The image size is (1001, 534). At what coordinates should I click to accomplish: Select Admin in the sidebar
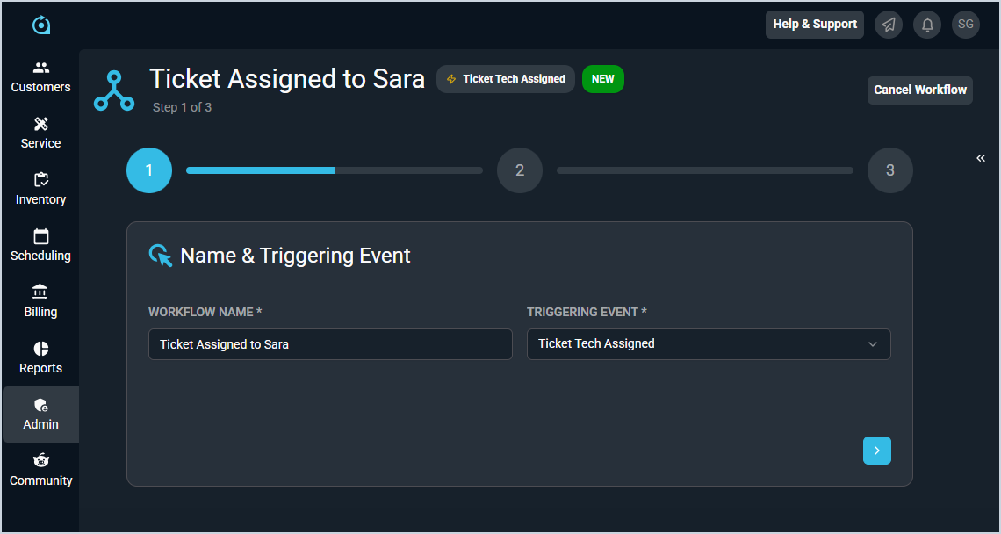tap(40, 414)
